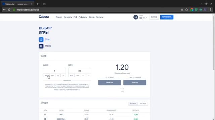Open the FAQ menu item
This screenshot has height=120, width=215.
[75, 17]
